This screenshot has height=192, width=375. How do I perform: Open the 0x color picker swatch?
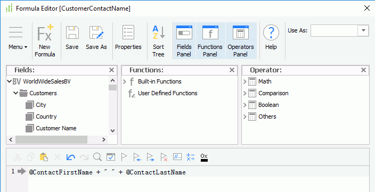204,157
